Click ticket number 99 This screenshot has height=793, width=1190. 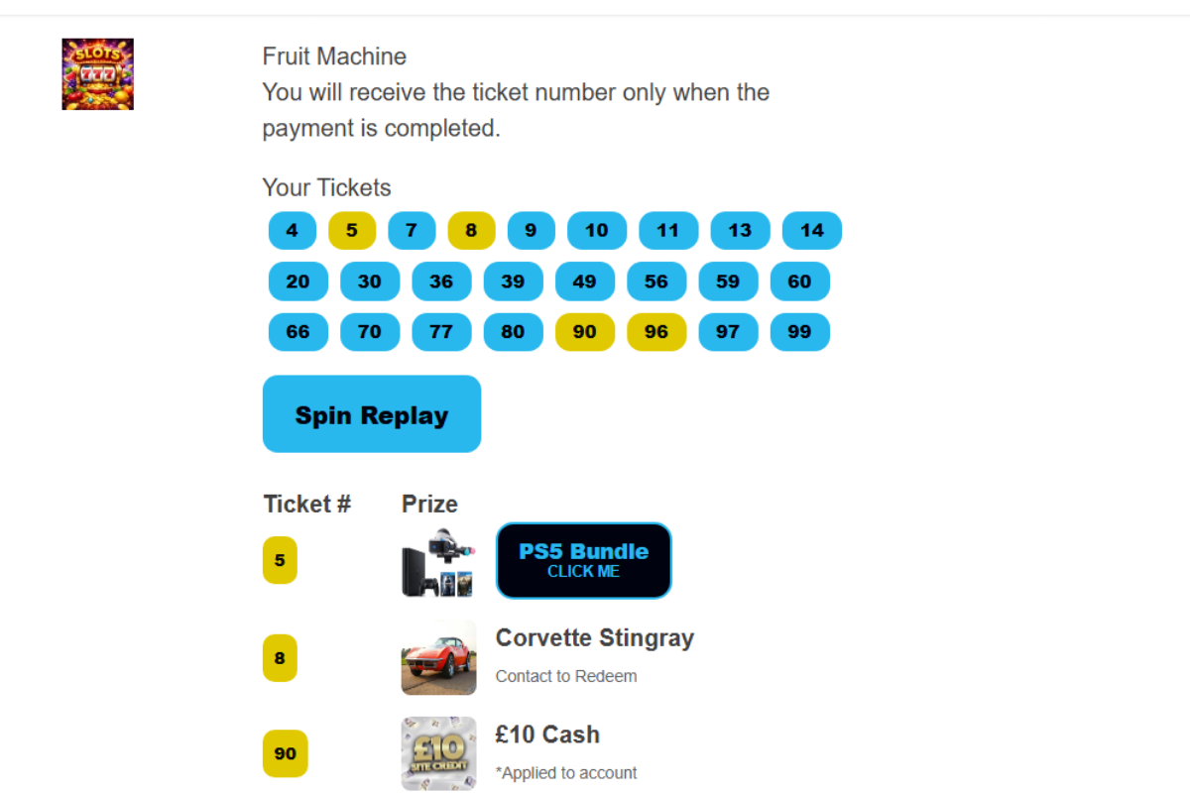coord(799,332)
